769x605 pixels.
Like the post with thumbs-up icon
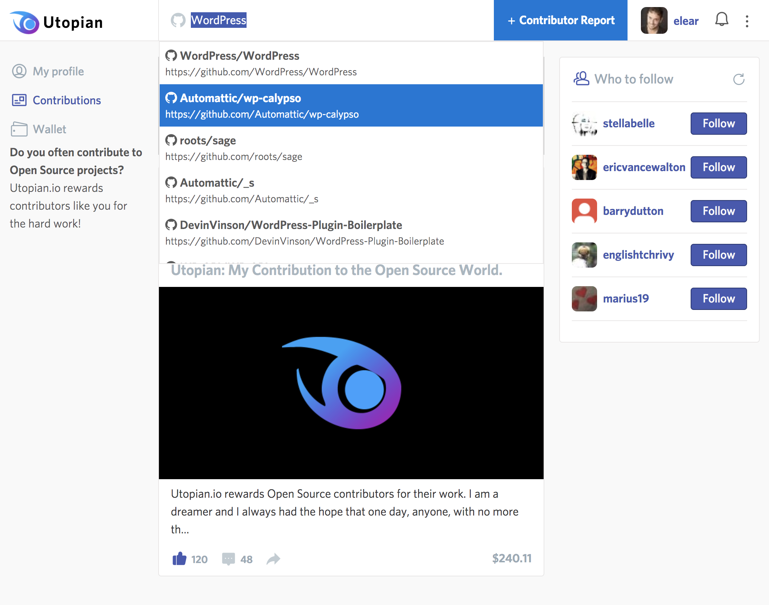[x=179, y=559]
